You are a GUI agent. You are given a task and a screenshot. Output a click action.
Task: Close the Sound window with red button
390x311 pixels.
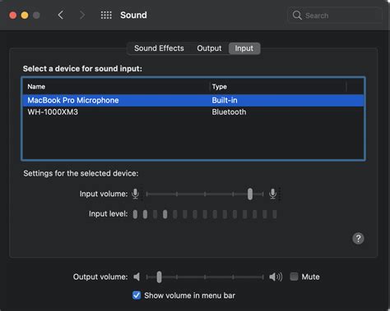pos(13,16)
